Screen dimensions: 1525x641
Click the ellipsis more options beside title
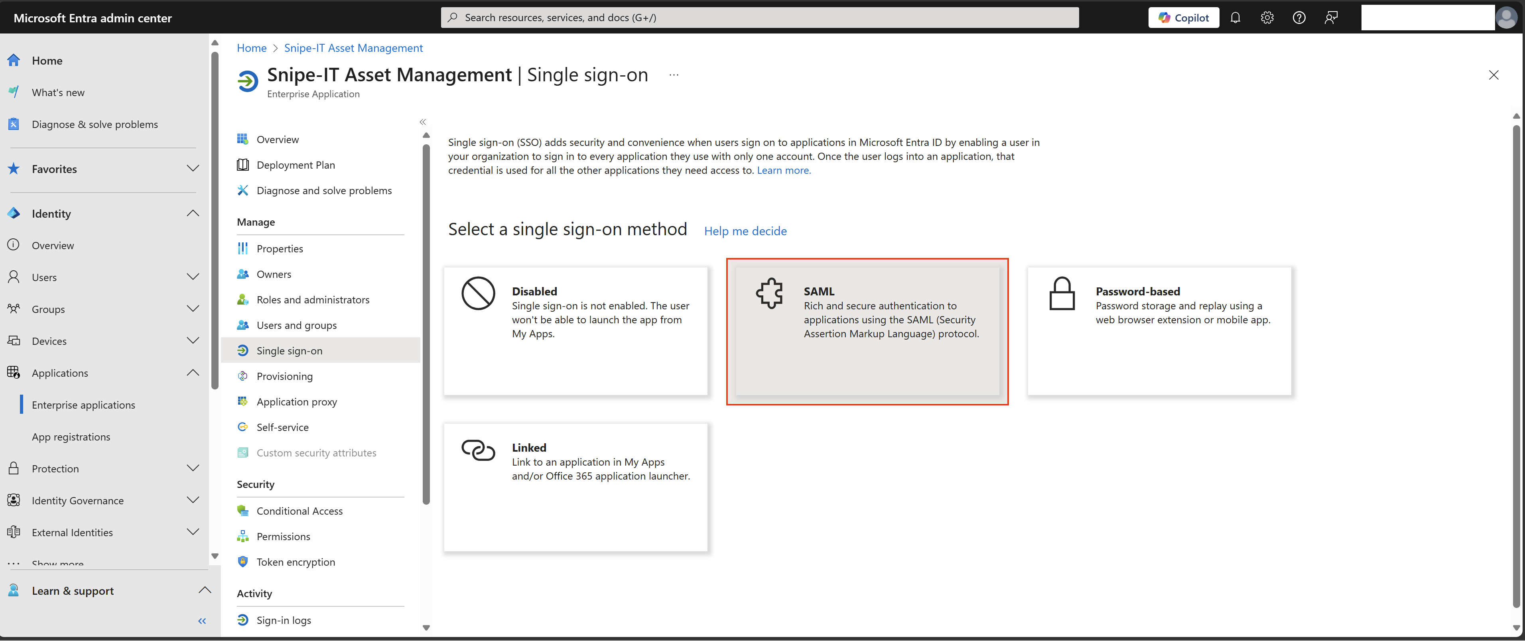click(674, 75)
